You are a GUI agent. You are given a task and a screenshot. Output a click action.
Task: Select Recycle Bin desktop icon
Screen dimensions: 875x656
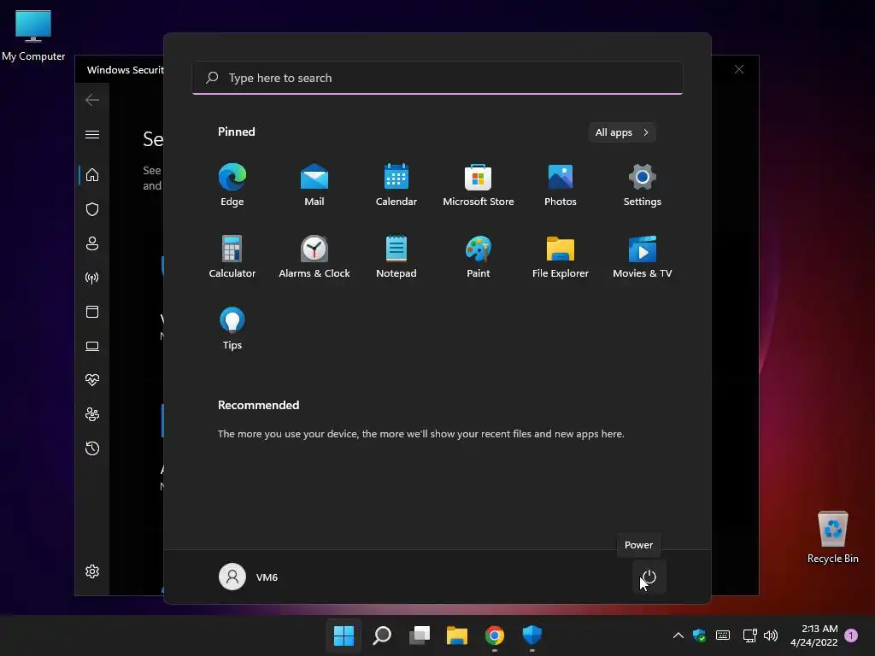click(832, 536)
